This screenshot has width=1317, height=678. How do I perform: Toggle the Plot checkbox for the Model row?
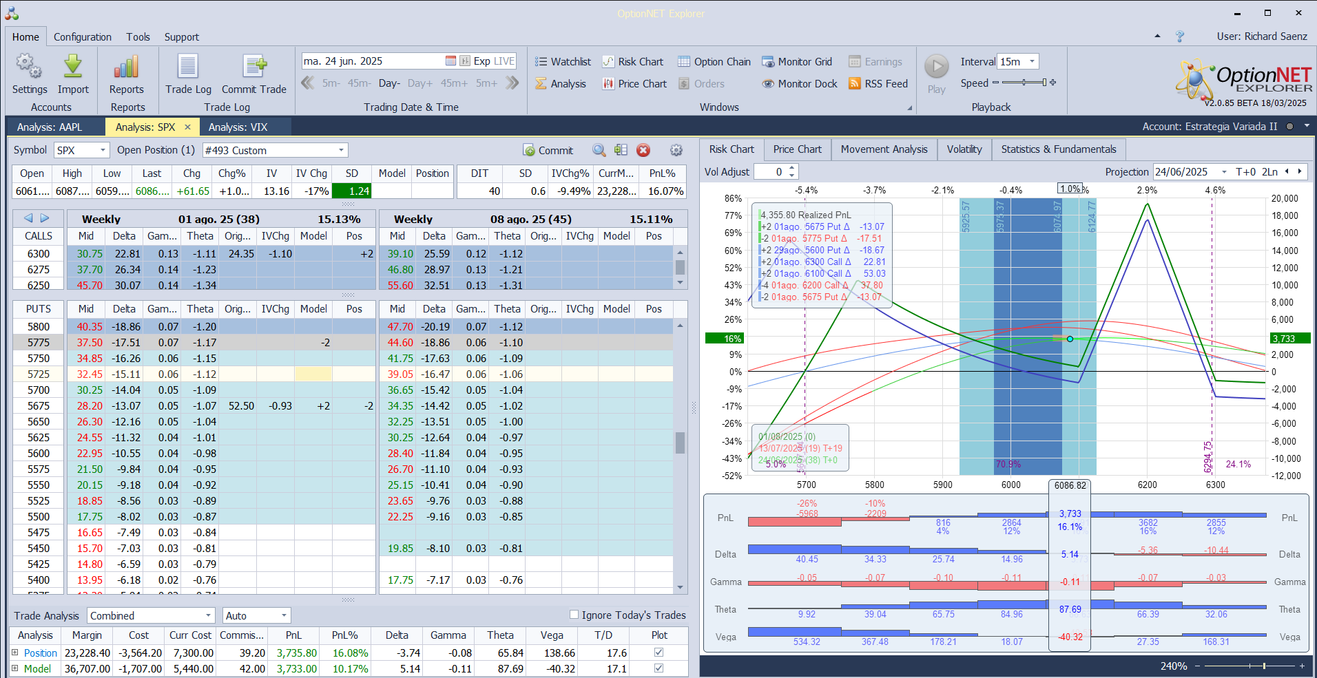[x=658, y=668]
